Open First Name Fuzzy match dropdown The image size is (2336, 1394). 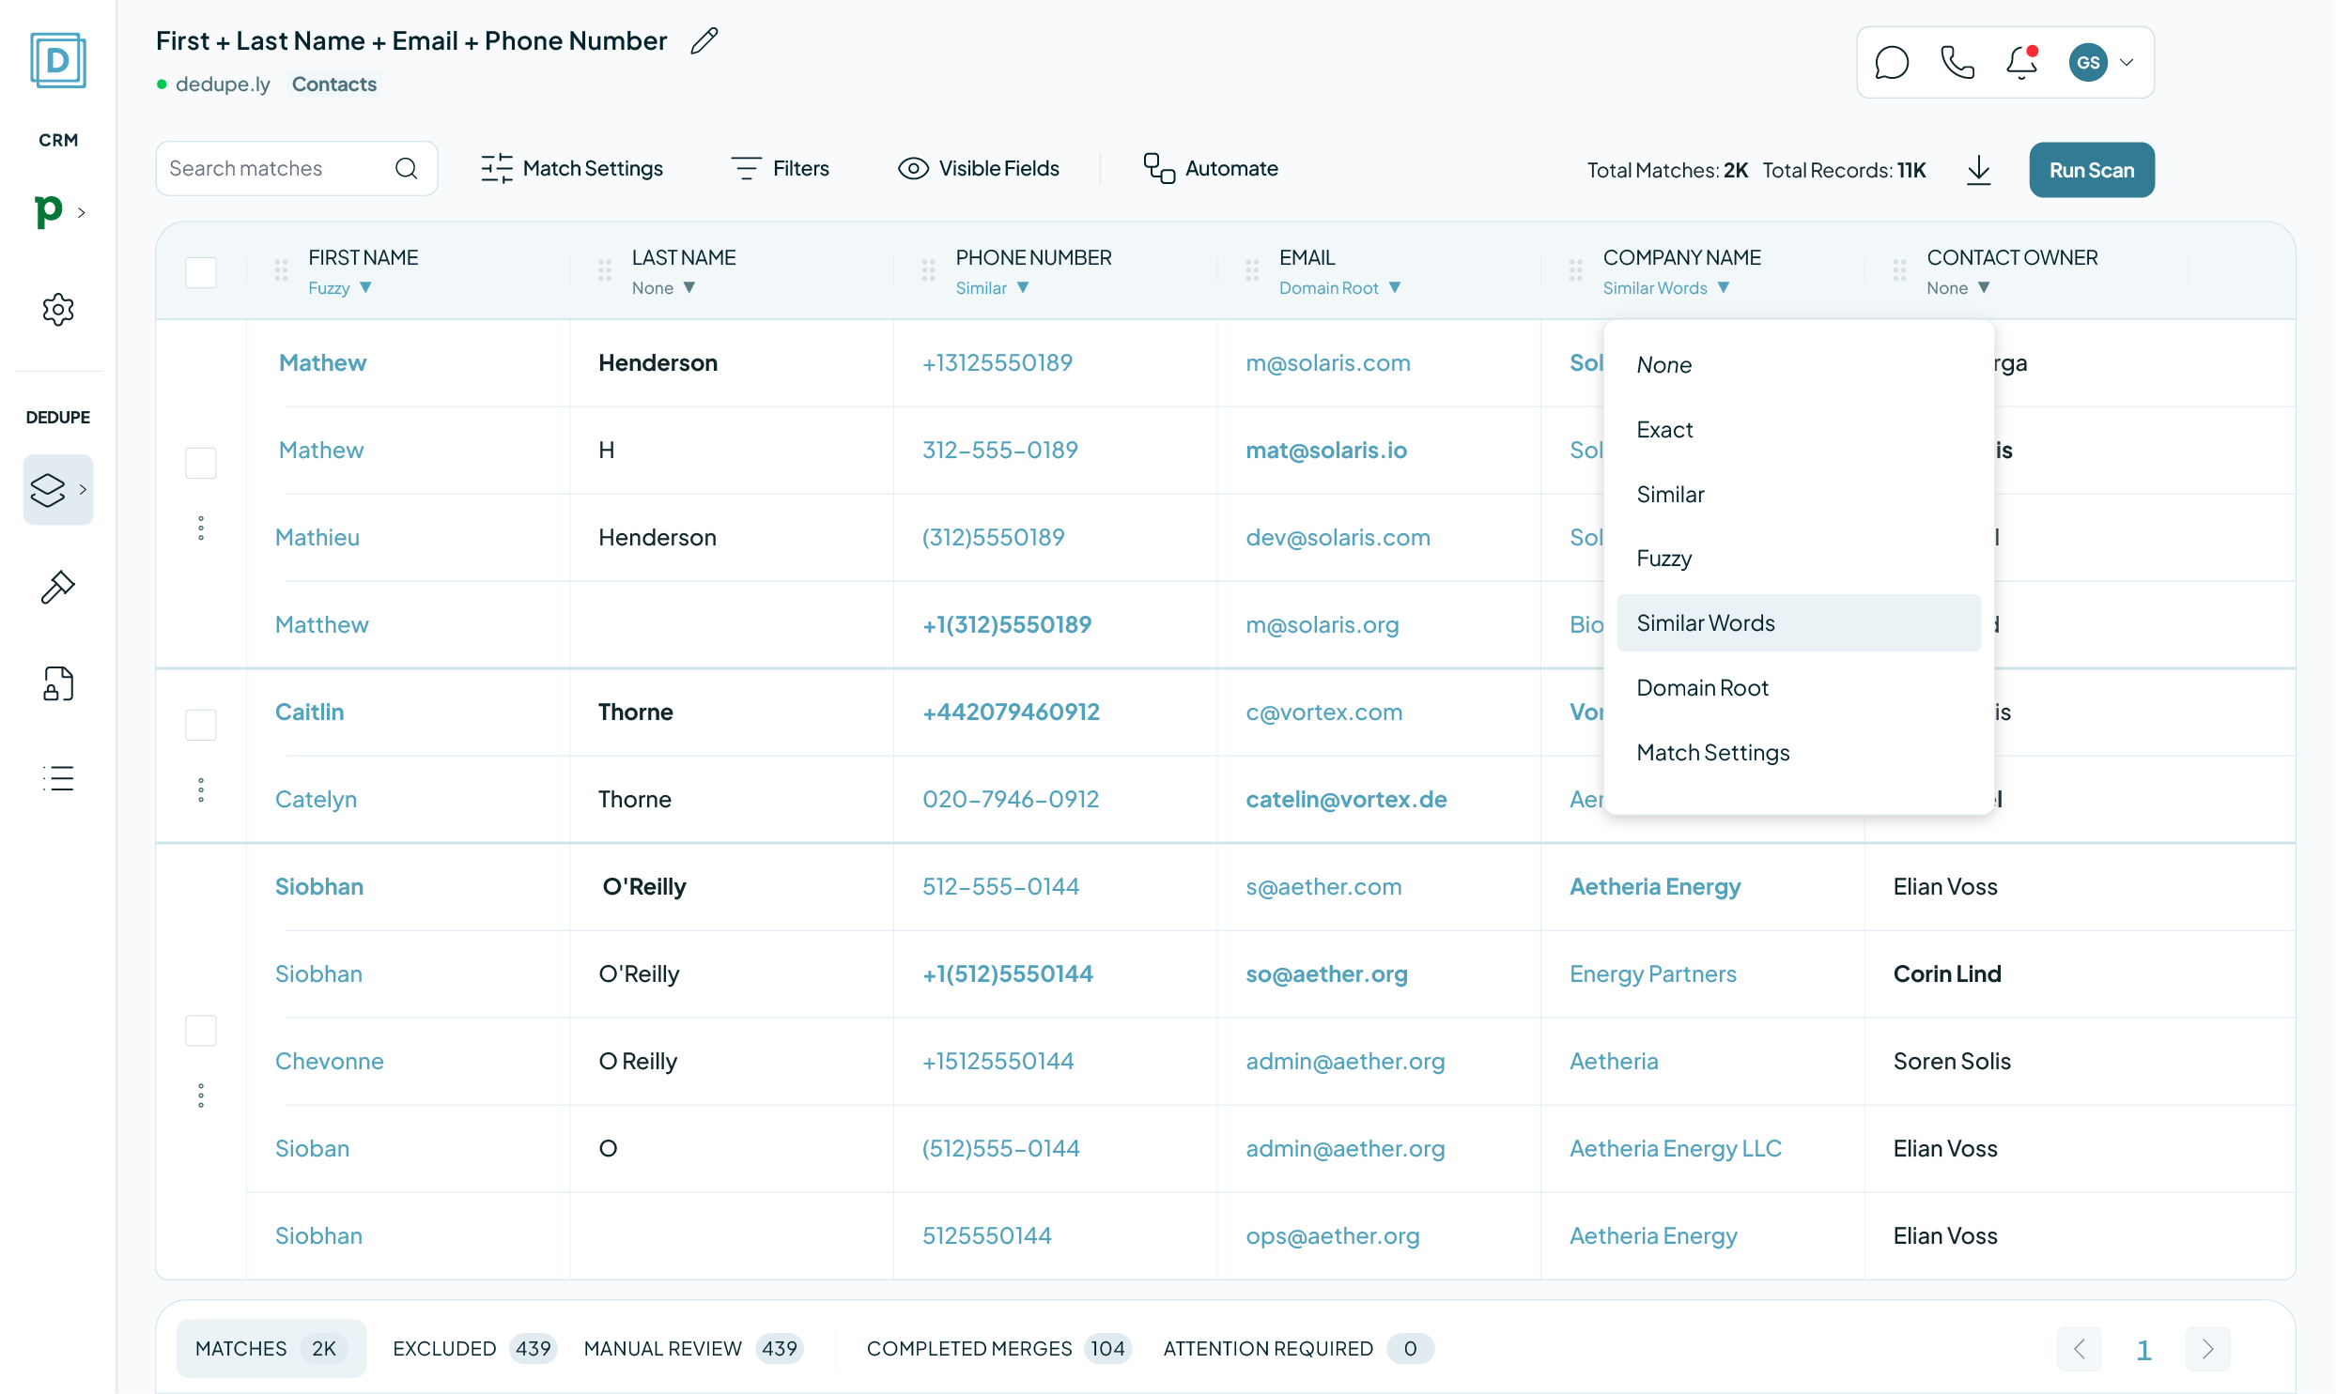coord(340,288)
